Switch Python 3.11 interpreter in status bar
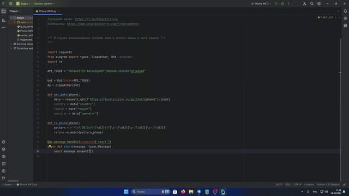The width and height of the screenshot is (349, 196). (x=328, y=185)
